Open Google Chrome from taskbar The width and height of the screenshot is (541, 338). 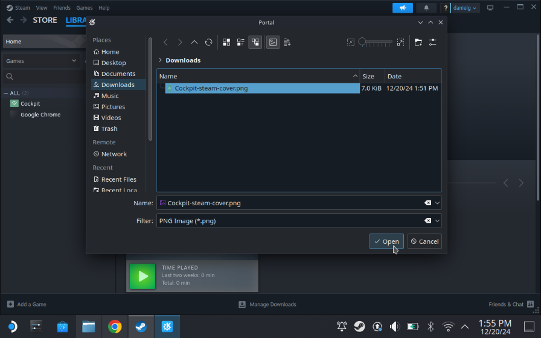click(x=115, y=327)
